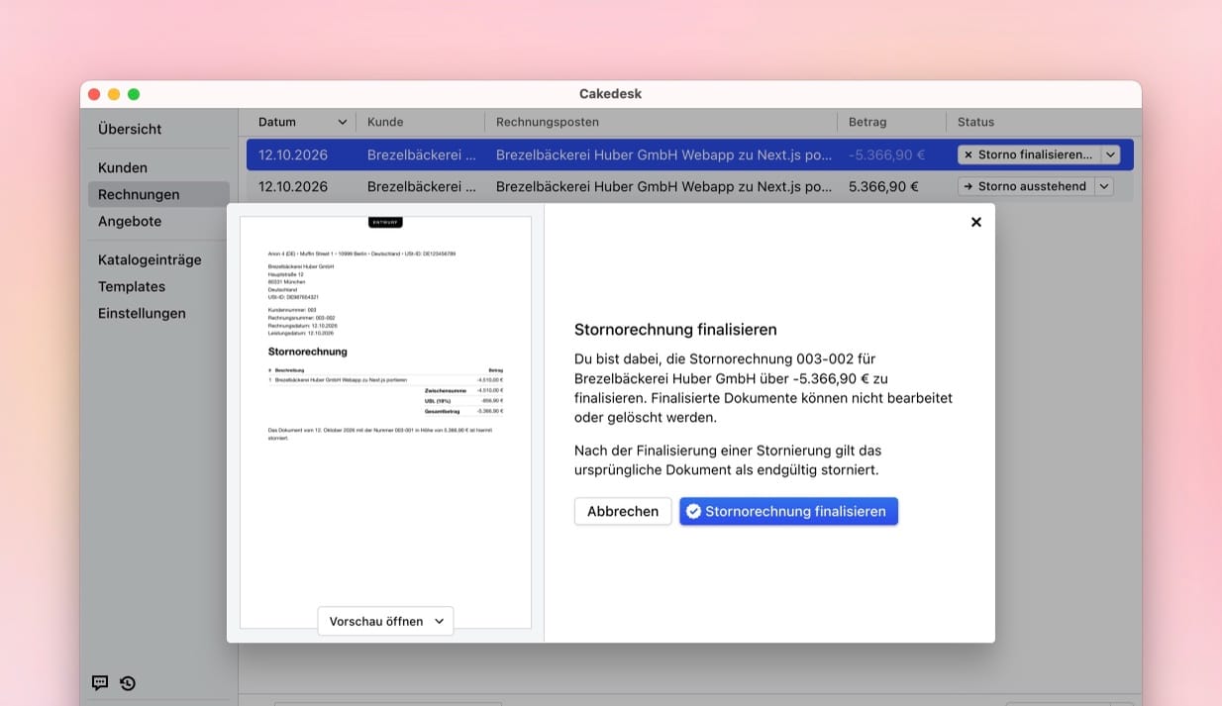Click the Stornorechnung finalisieren button
The image size is (1222, 706).
tap(788, 511)
